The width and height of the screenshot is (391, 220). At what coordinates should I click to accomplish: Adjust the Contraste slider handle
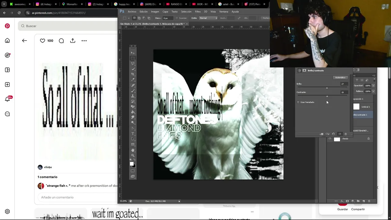[x=327, y=96]
